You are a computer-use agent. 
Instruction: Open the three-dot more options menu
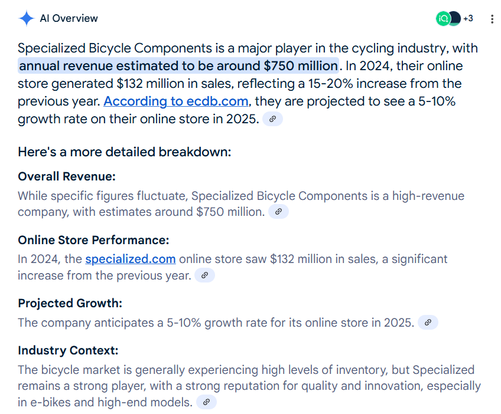492,19
